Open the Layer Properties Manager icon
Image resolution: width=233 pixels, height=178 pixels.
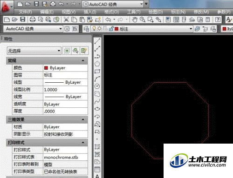86,29
